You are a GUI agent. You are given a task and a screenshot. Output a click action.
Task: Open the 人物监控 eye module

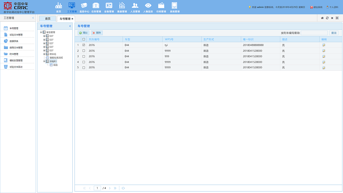pos(148,8)
